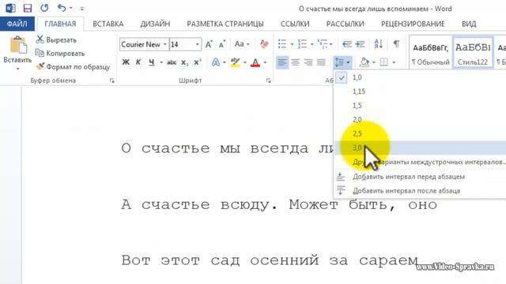Open the Шрифт dialog launcher
This screenshot has width=506, height=284.
pos(269,80)
